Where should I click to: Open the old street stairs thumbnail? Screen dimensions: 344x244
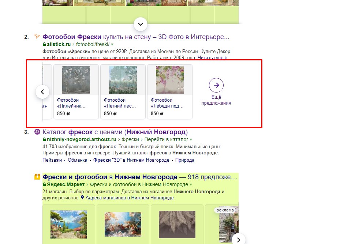[229, 224]
